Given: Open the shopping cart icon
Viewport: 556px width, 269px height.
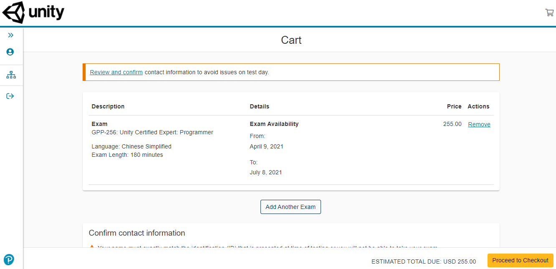Looking at the screenshot, I should [549, 13].
